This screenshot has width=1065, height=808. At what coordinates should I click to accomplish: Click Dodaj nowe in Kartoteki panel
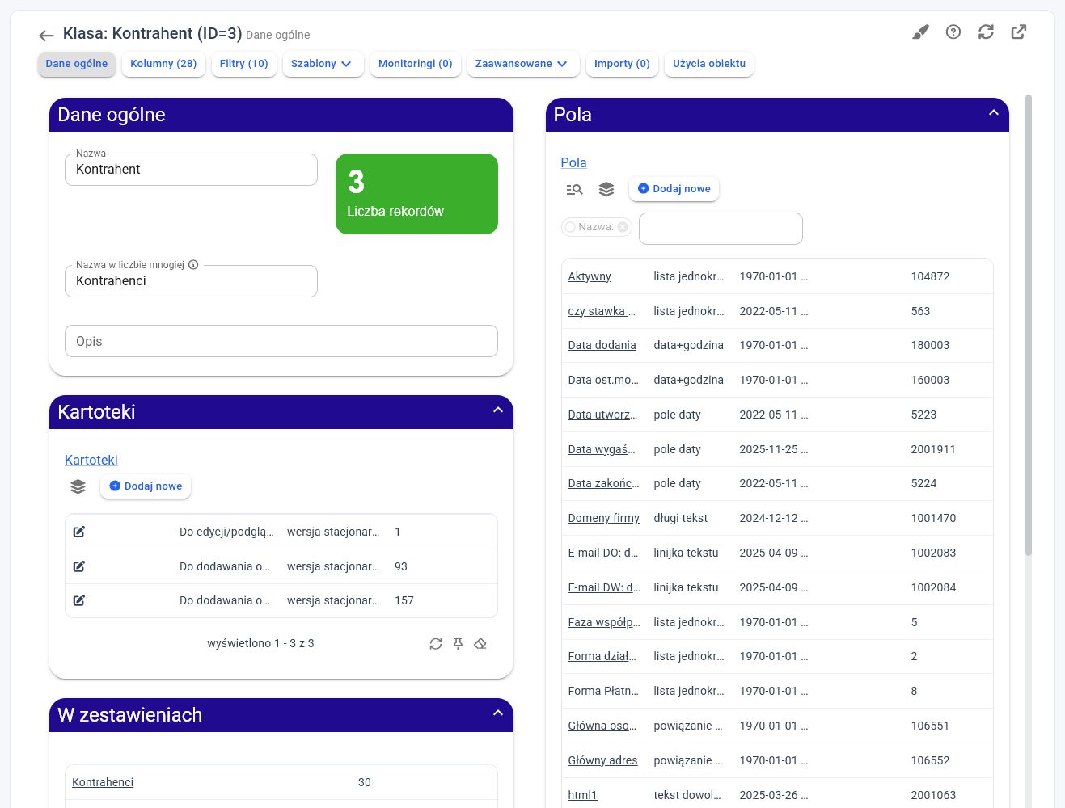(146, 486)
